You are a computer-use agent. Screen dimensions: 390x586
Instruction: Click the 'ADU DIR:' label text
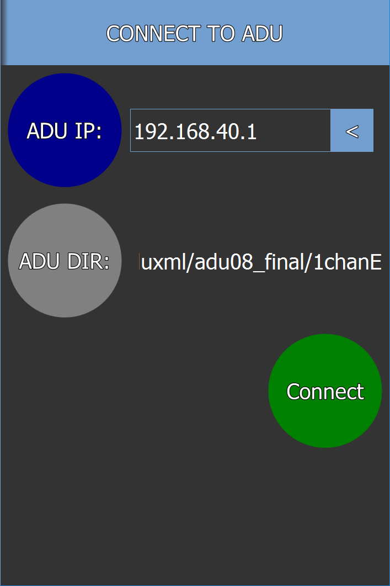64,261
